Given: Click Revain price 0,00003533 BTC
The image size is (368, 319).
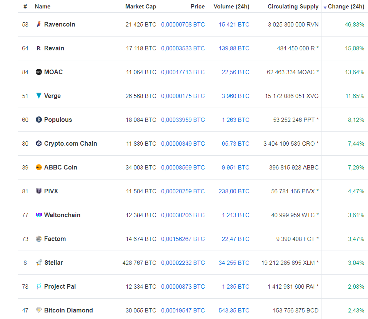Looking at the screenshot, I should pyautogui.click(x=183, y=48).
